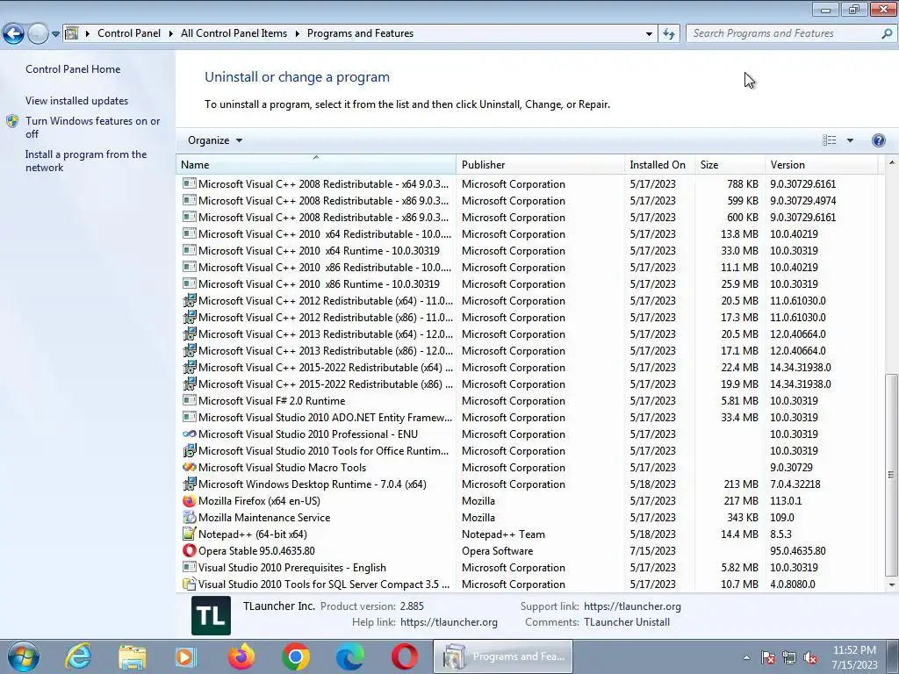This screenshot has width=899, height=674.
Task: Click Visual Studio 2010 Professional icon
Action: [x=190, y=434]
